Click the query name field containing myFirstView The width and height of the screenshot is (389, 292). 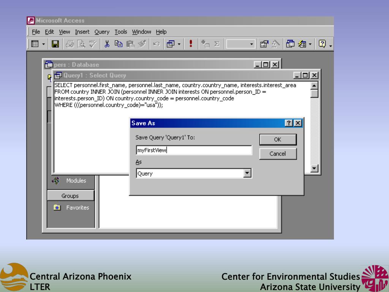coord(194,150)
